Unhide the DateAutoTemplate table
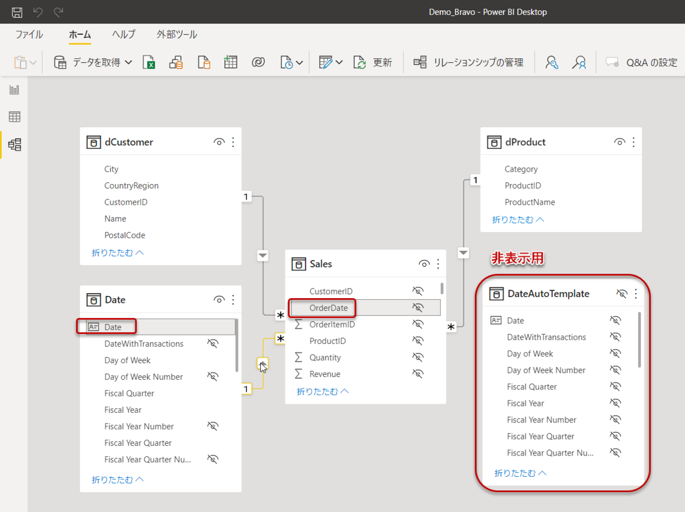Screen dimensions: 685x512 tap(622, 294)
